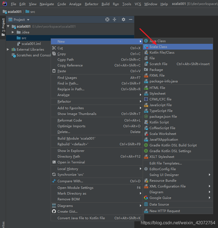218x228 pixels.
Task: Toggle the 1: Project side tool tab
Action: coord(3,27)
